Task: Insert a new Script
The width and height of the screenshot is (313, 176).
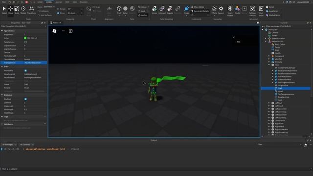Action: [x=270, y=7]
